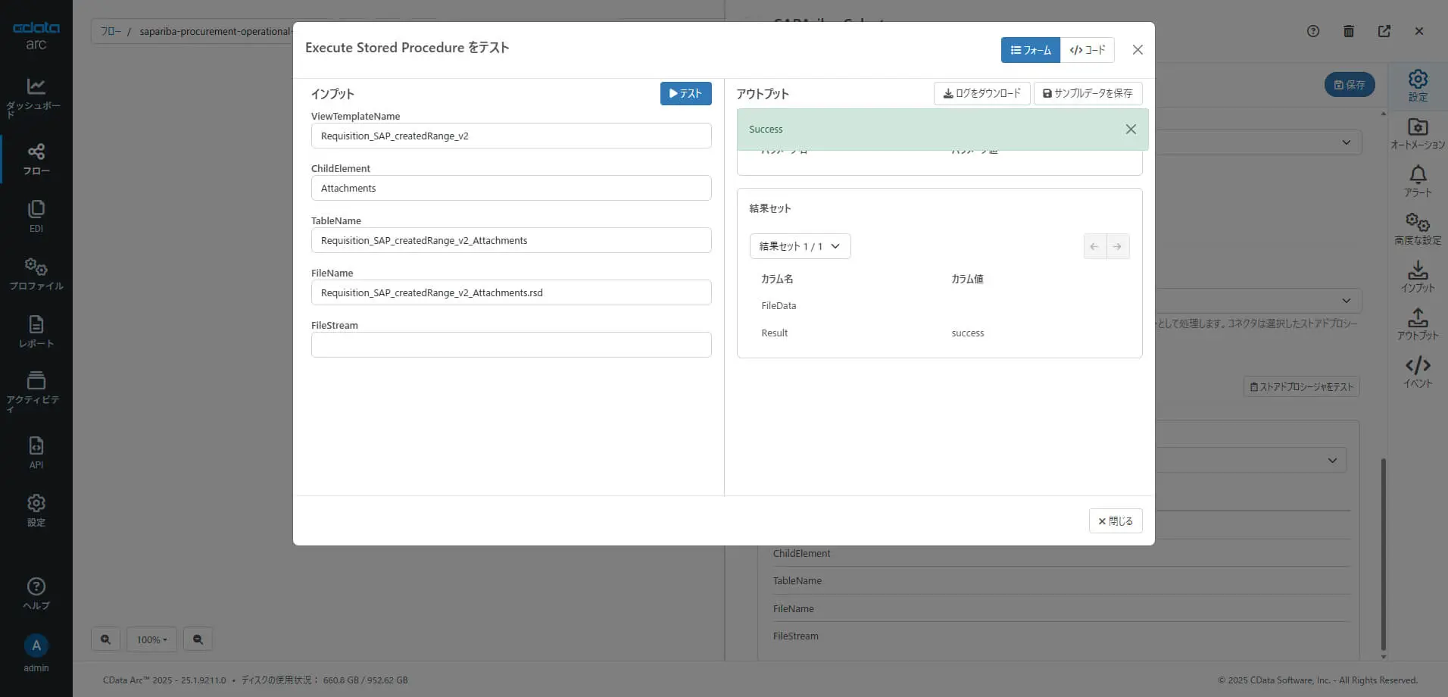Image resolution: width=1448 pixels, height=697 pixels.
Task: Switch to the Form (フォーム) view
Action: [1031, 50]
